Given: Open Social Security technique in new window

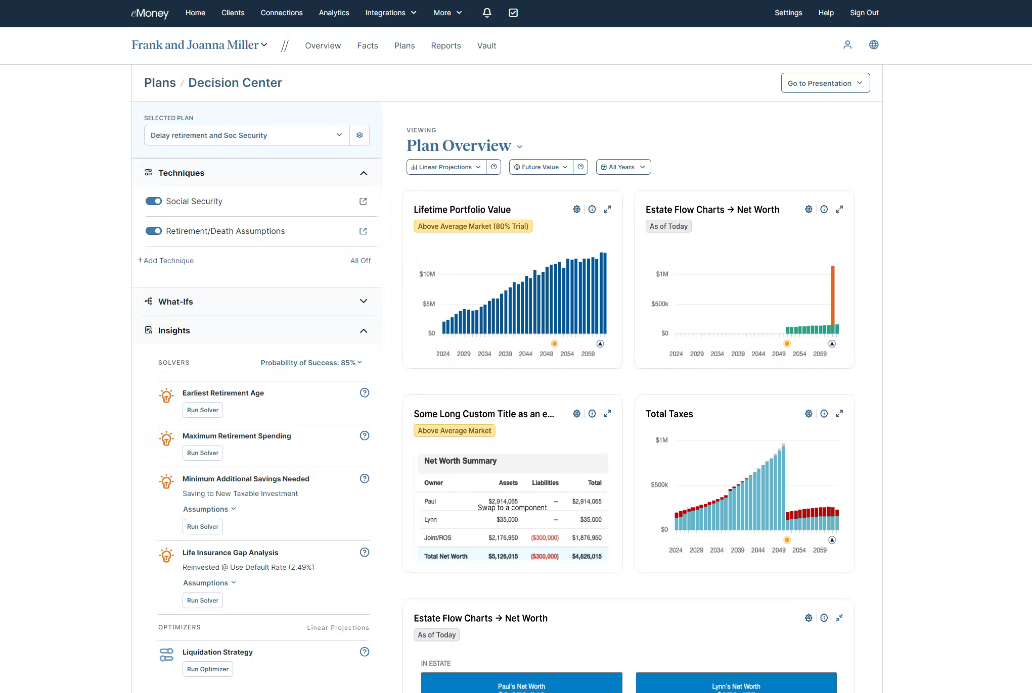Looking at the screenshot, I should pos(363,201).
